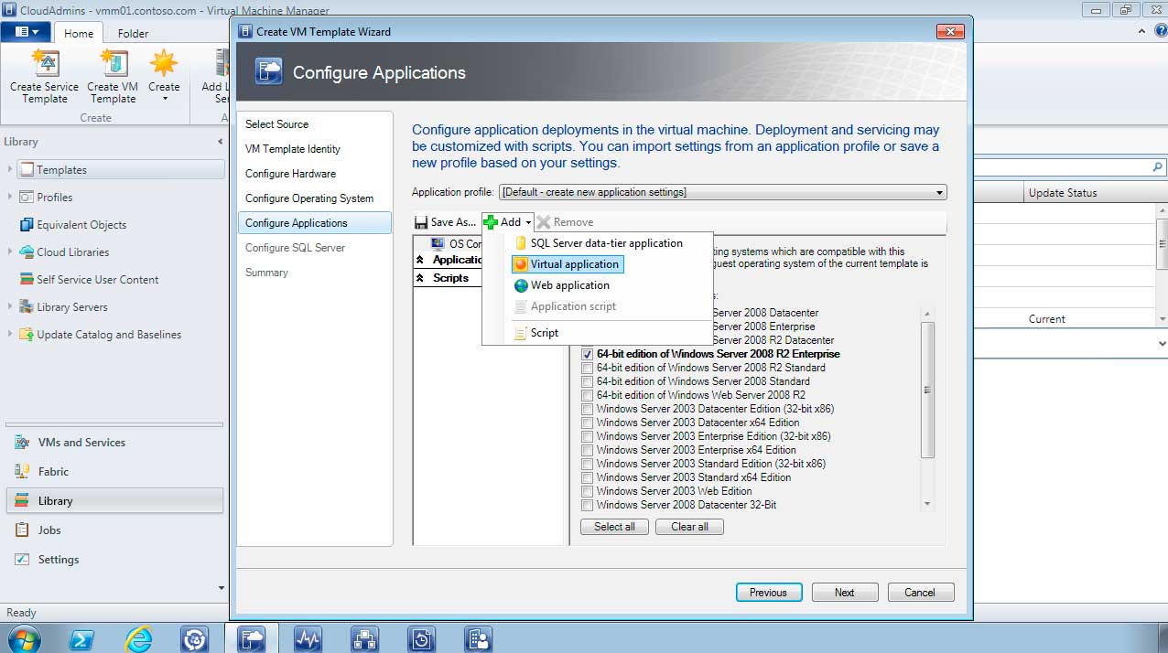Screen dimensions: 1168x653
Task: Go to Configure Hardware step
Action: (290, 174)
